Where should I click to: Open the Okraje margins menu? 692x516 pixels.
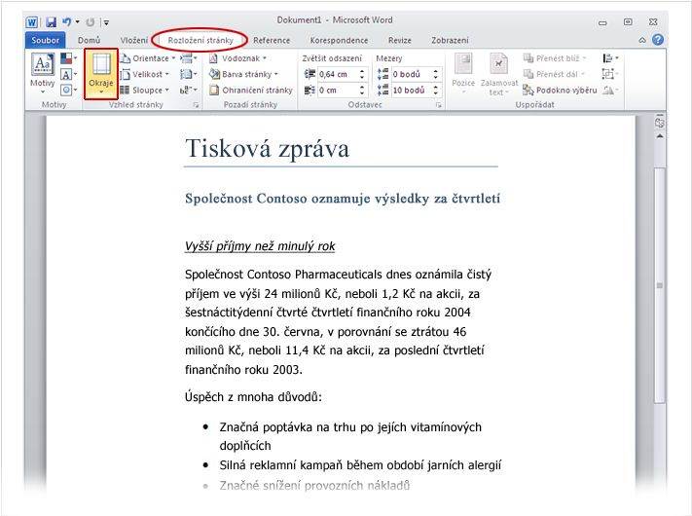point(101,74)
